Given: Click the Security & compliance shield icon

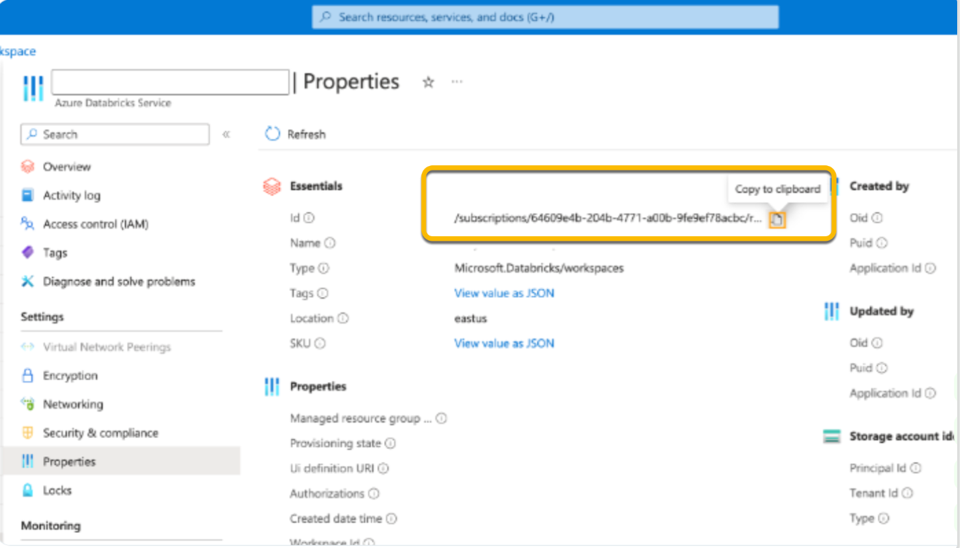Looking at the screenshot, I should (x=27, y=433).
